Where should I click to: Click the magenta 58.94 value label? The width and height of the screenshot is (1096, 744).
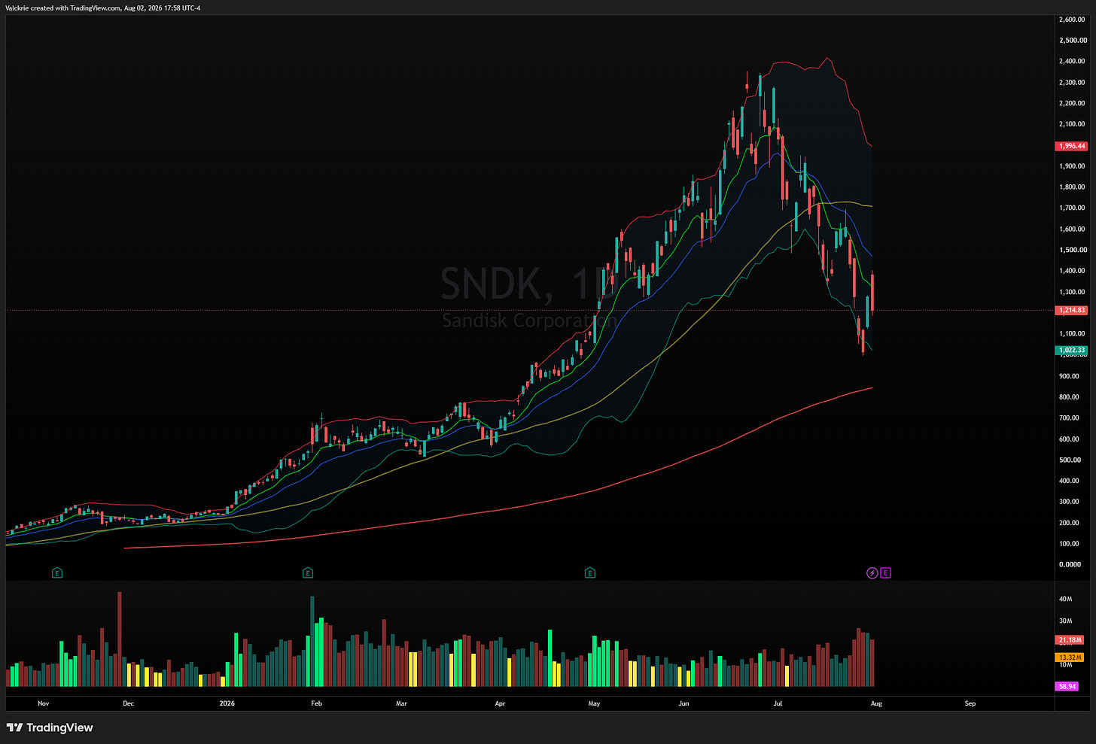tap(1067, 686)
